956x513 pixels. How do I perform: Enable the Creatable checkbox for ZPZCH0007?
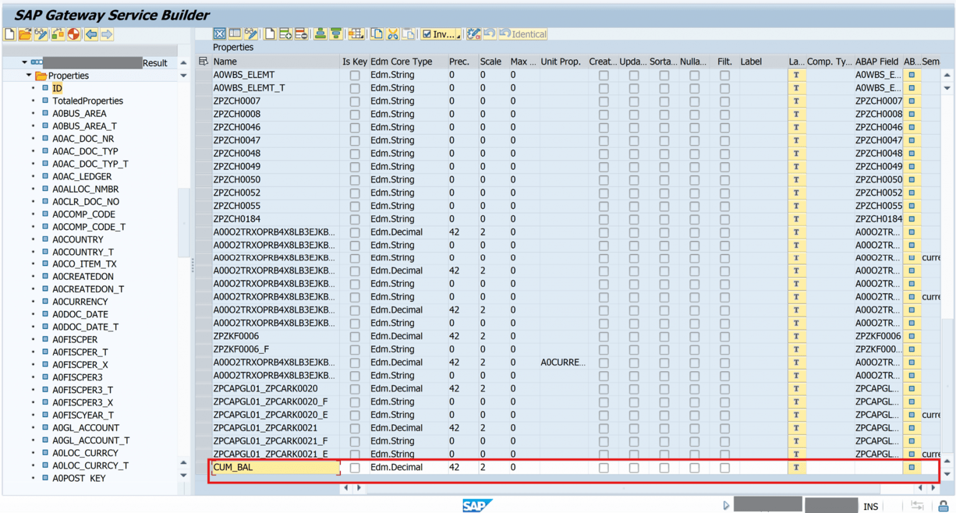[x=604, y=101]
